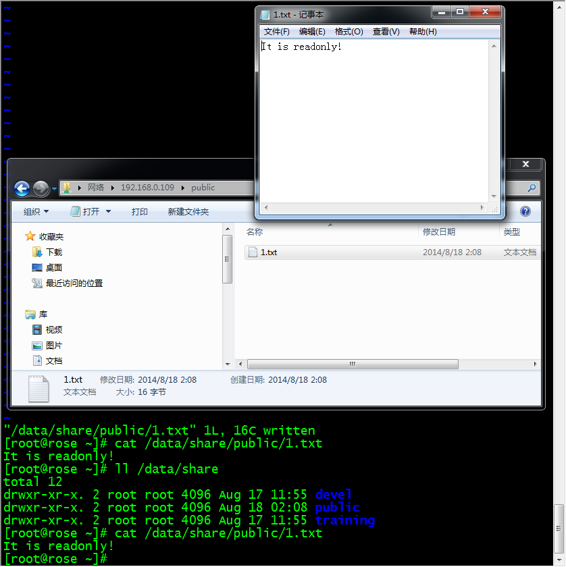Click Notepad vertical scroll down arrow
The image size is (566, 567).
[494, 196]
